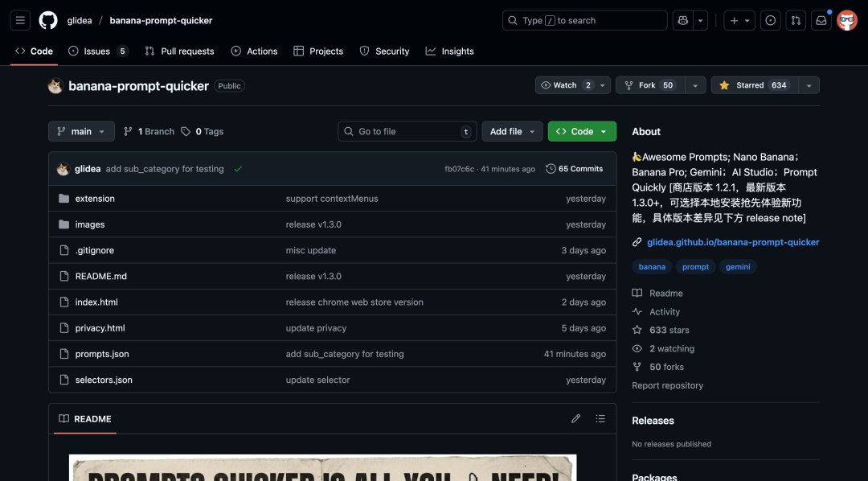Expand the Fork options dropdown

click(695, 84)
